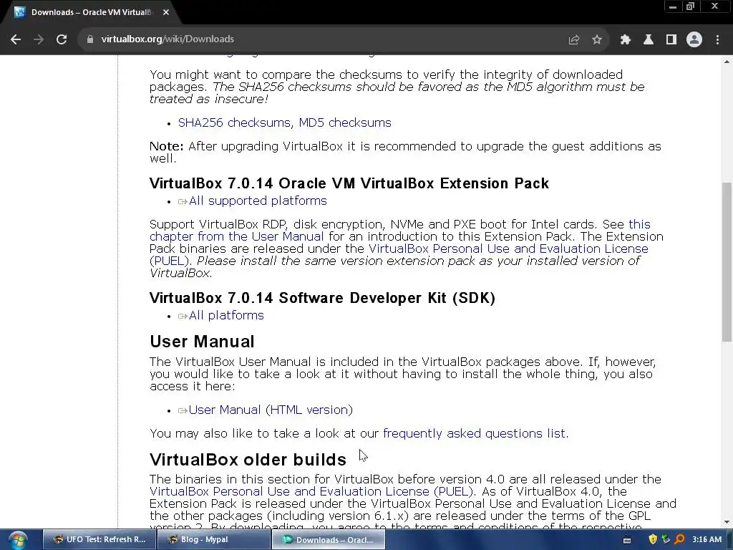Screen dimensions: 733x550
Task: Click the external link icon before All platforms
Action: [x=183, y=317]
